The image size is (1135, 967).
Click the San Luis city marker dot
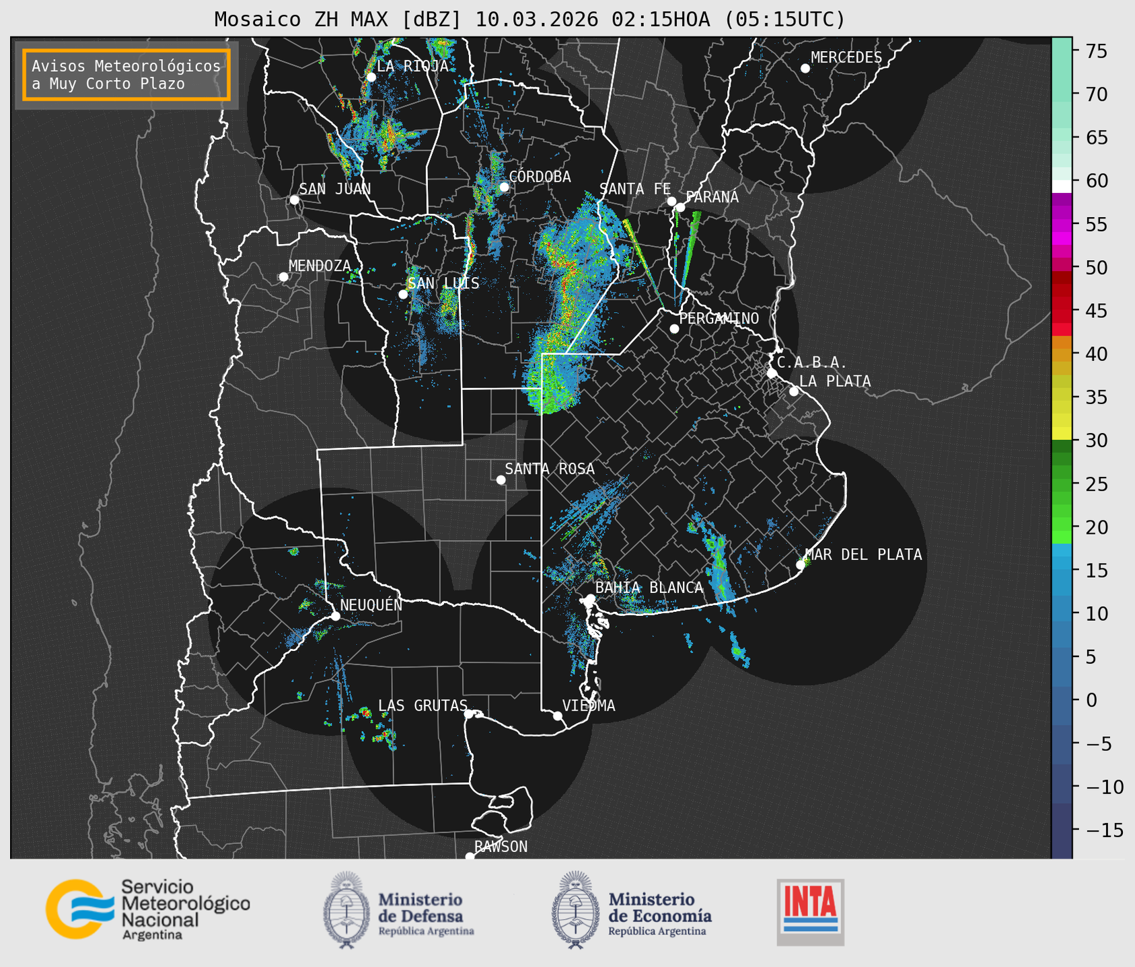pyautogui.click(x=403, y=294)
